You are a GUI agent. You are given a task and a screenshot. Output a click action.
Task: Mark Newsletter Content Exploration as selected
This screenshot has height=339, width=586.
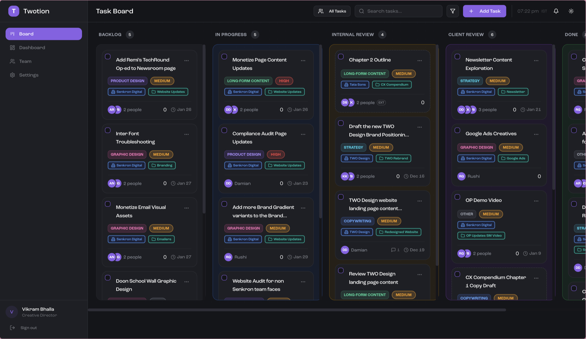coord(457,57)
